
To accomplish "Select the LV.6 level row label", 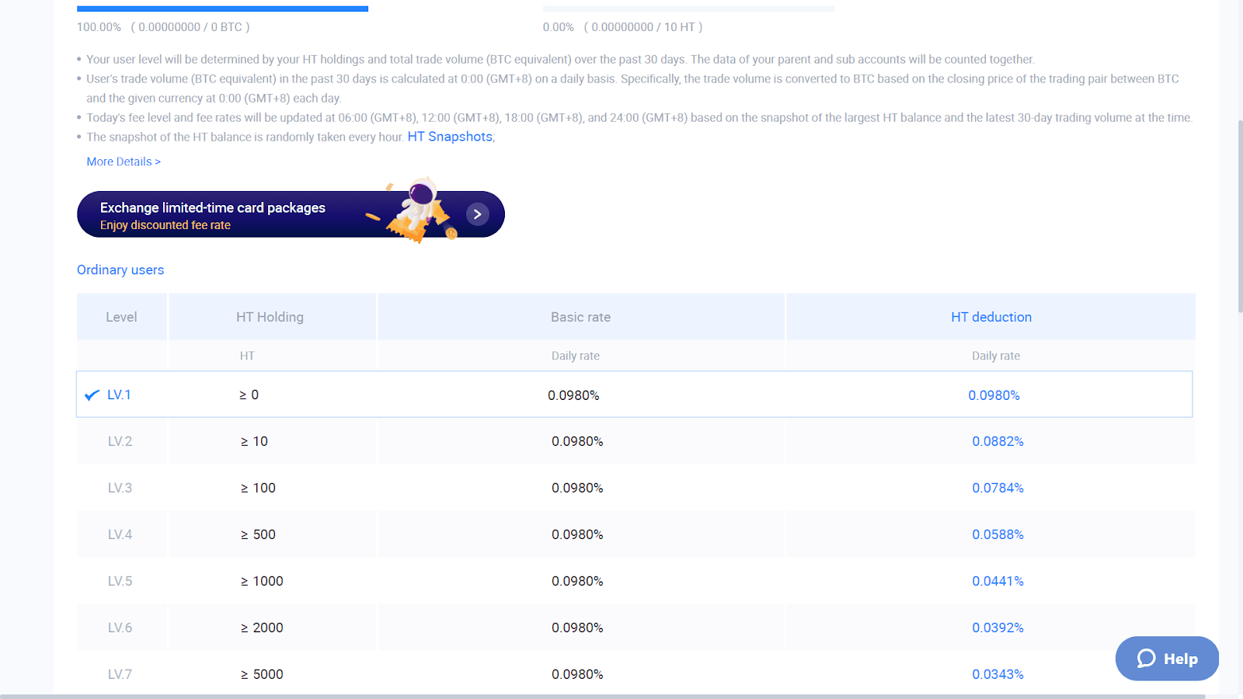I will 120,628.
